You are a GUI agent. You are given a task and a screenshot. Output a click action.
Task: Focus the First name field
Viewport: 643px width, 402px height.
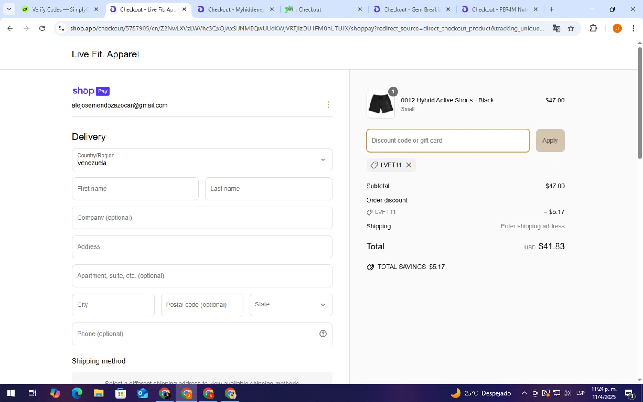tap(135, 189)
